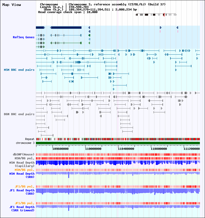Click the red position box on chromosome ideogram

point(164,15)
